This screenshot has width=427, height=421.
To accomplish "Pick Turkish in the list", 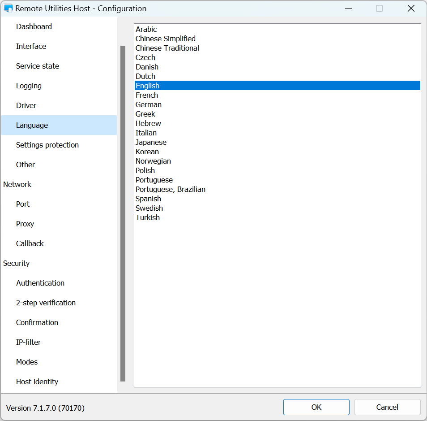I will tap(277, 217).
